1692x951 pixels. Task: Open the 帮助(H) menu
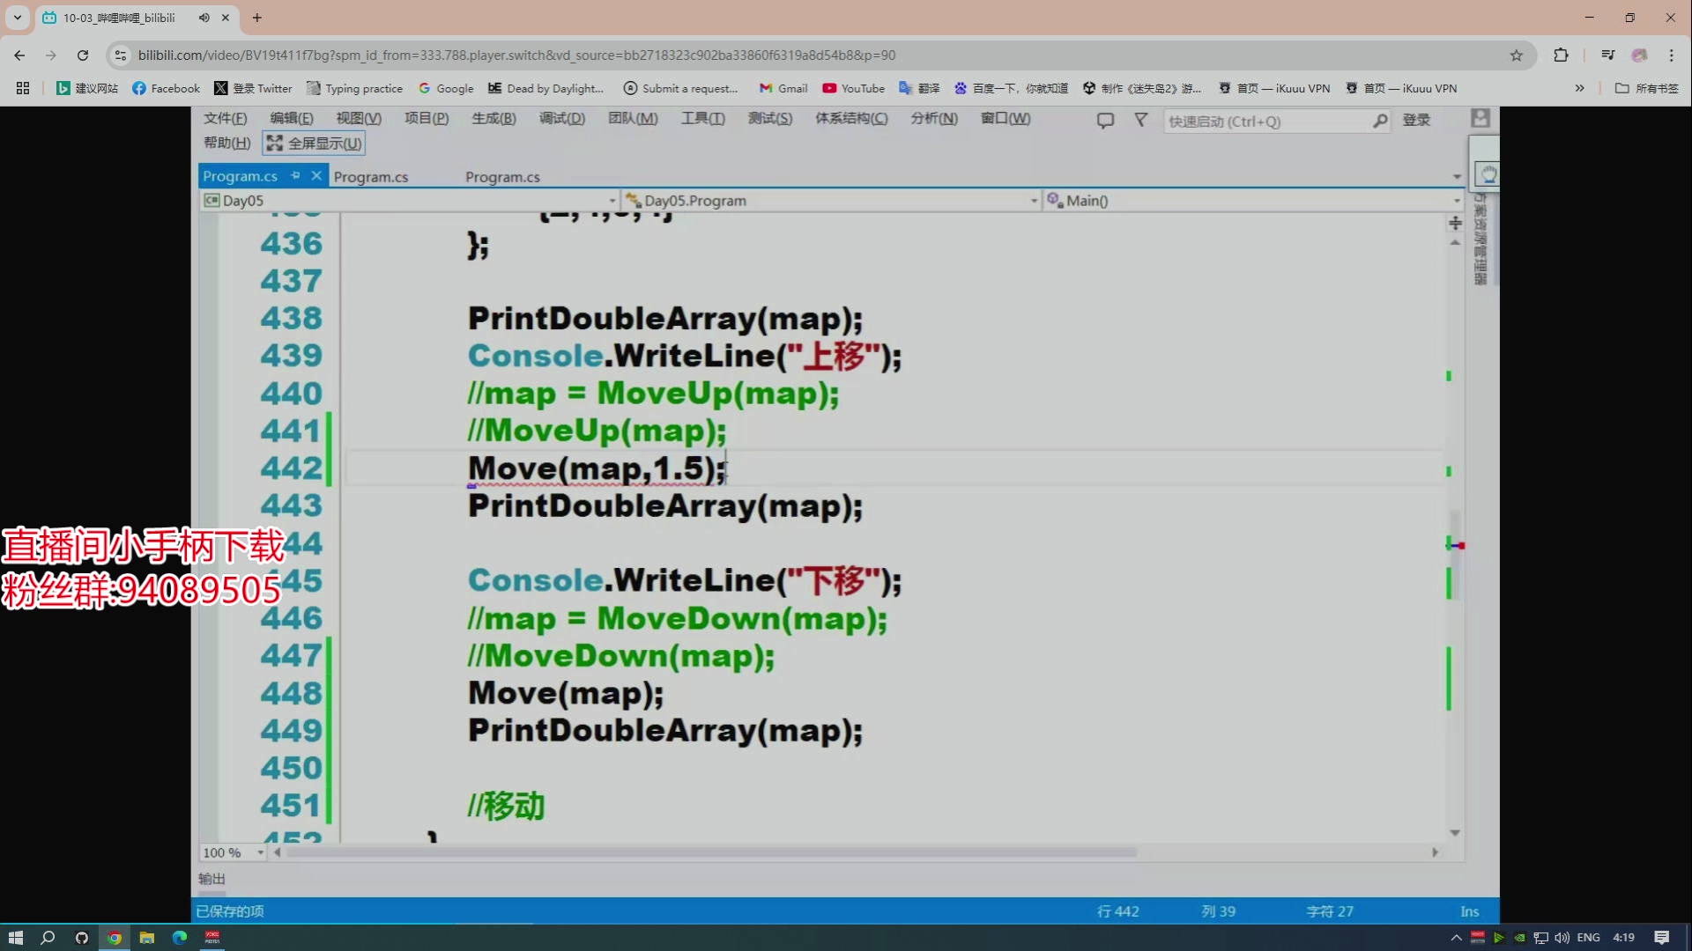[227, 143]
